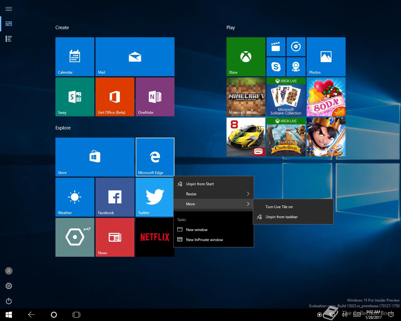Open the Royal Revolt king tile
The image size is (401, 321).
pyautogui.click(x=326, y=137)
